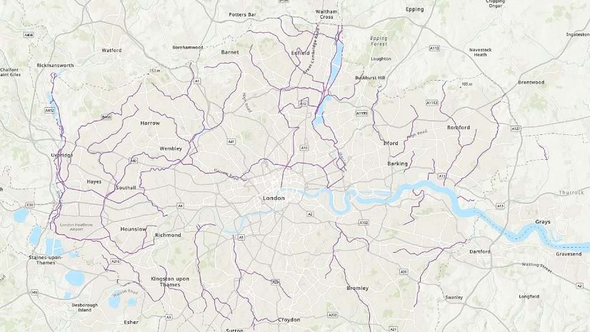Select the A40 road marker

pos(133,161)
